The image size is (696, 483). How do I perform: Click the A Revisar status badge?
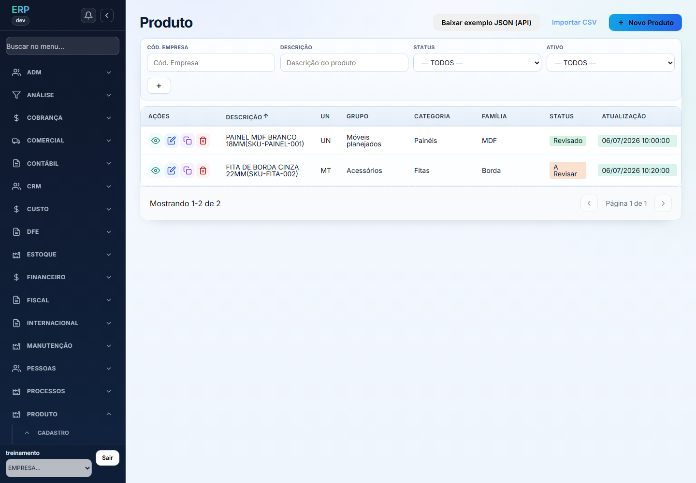[x=568, y=170]
